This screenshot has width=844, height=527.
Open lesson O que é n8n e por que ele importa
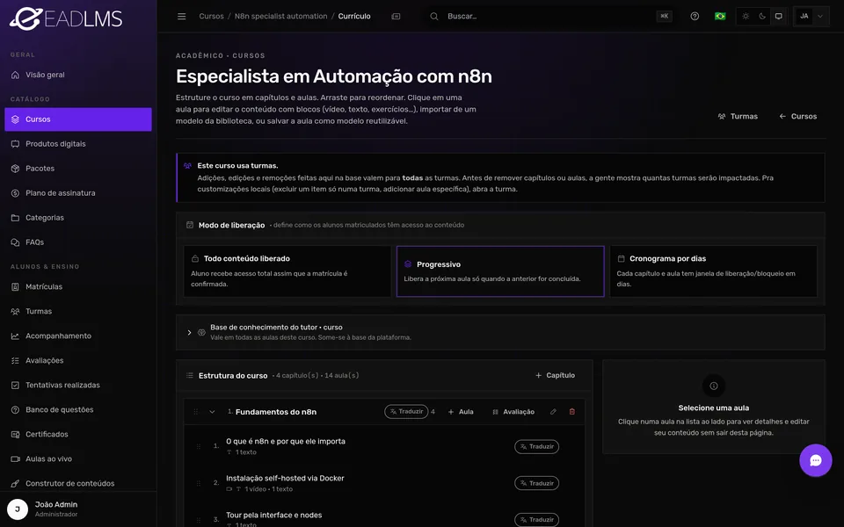(285, 442)
